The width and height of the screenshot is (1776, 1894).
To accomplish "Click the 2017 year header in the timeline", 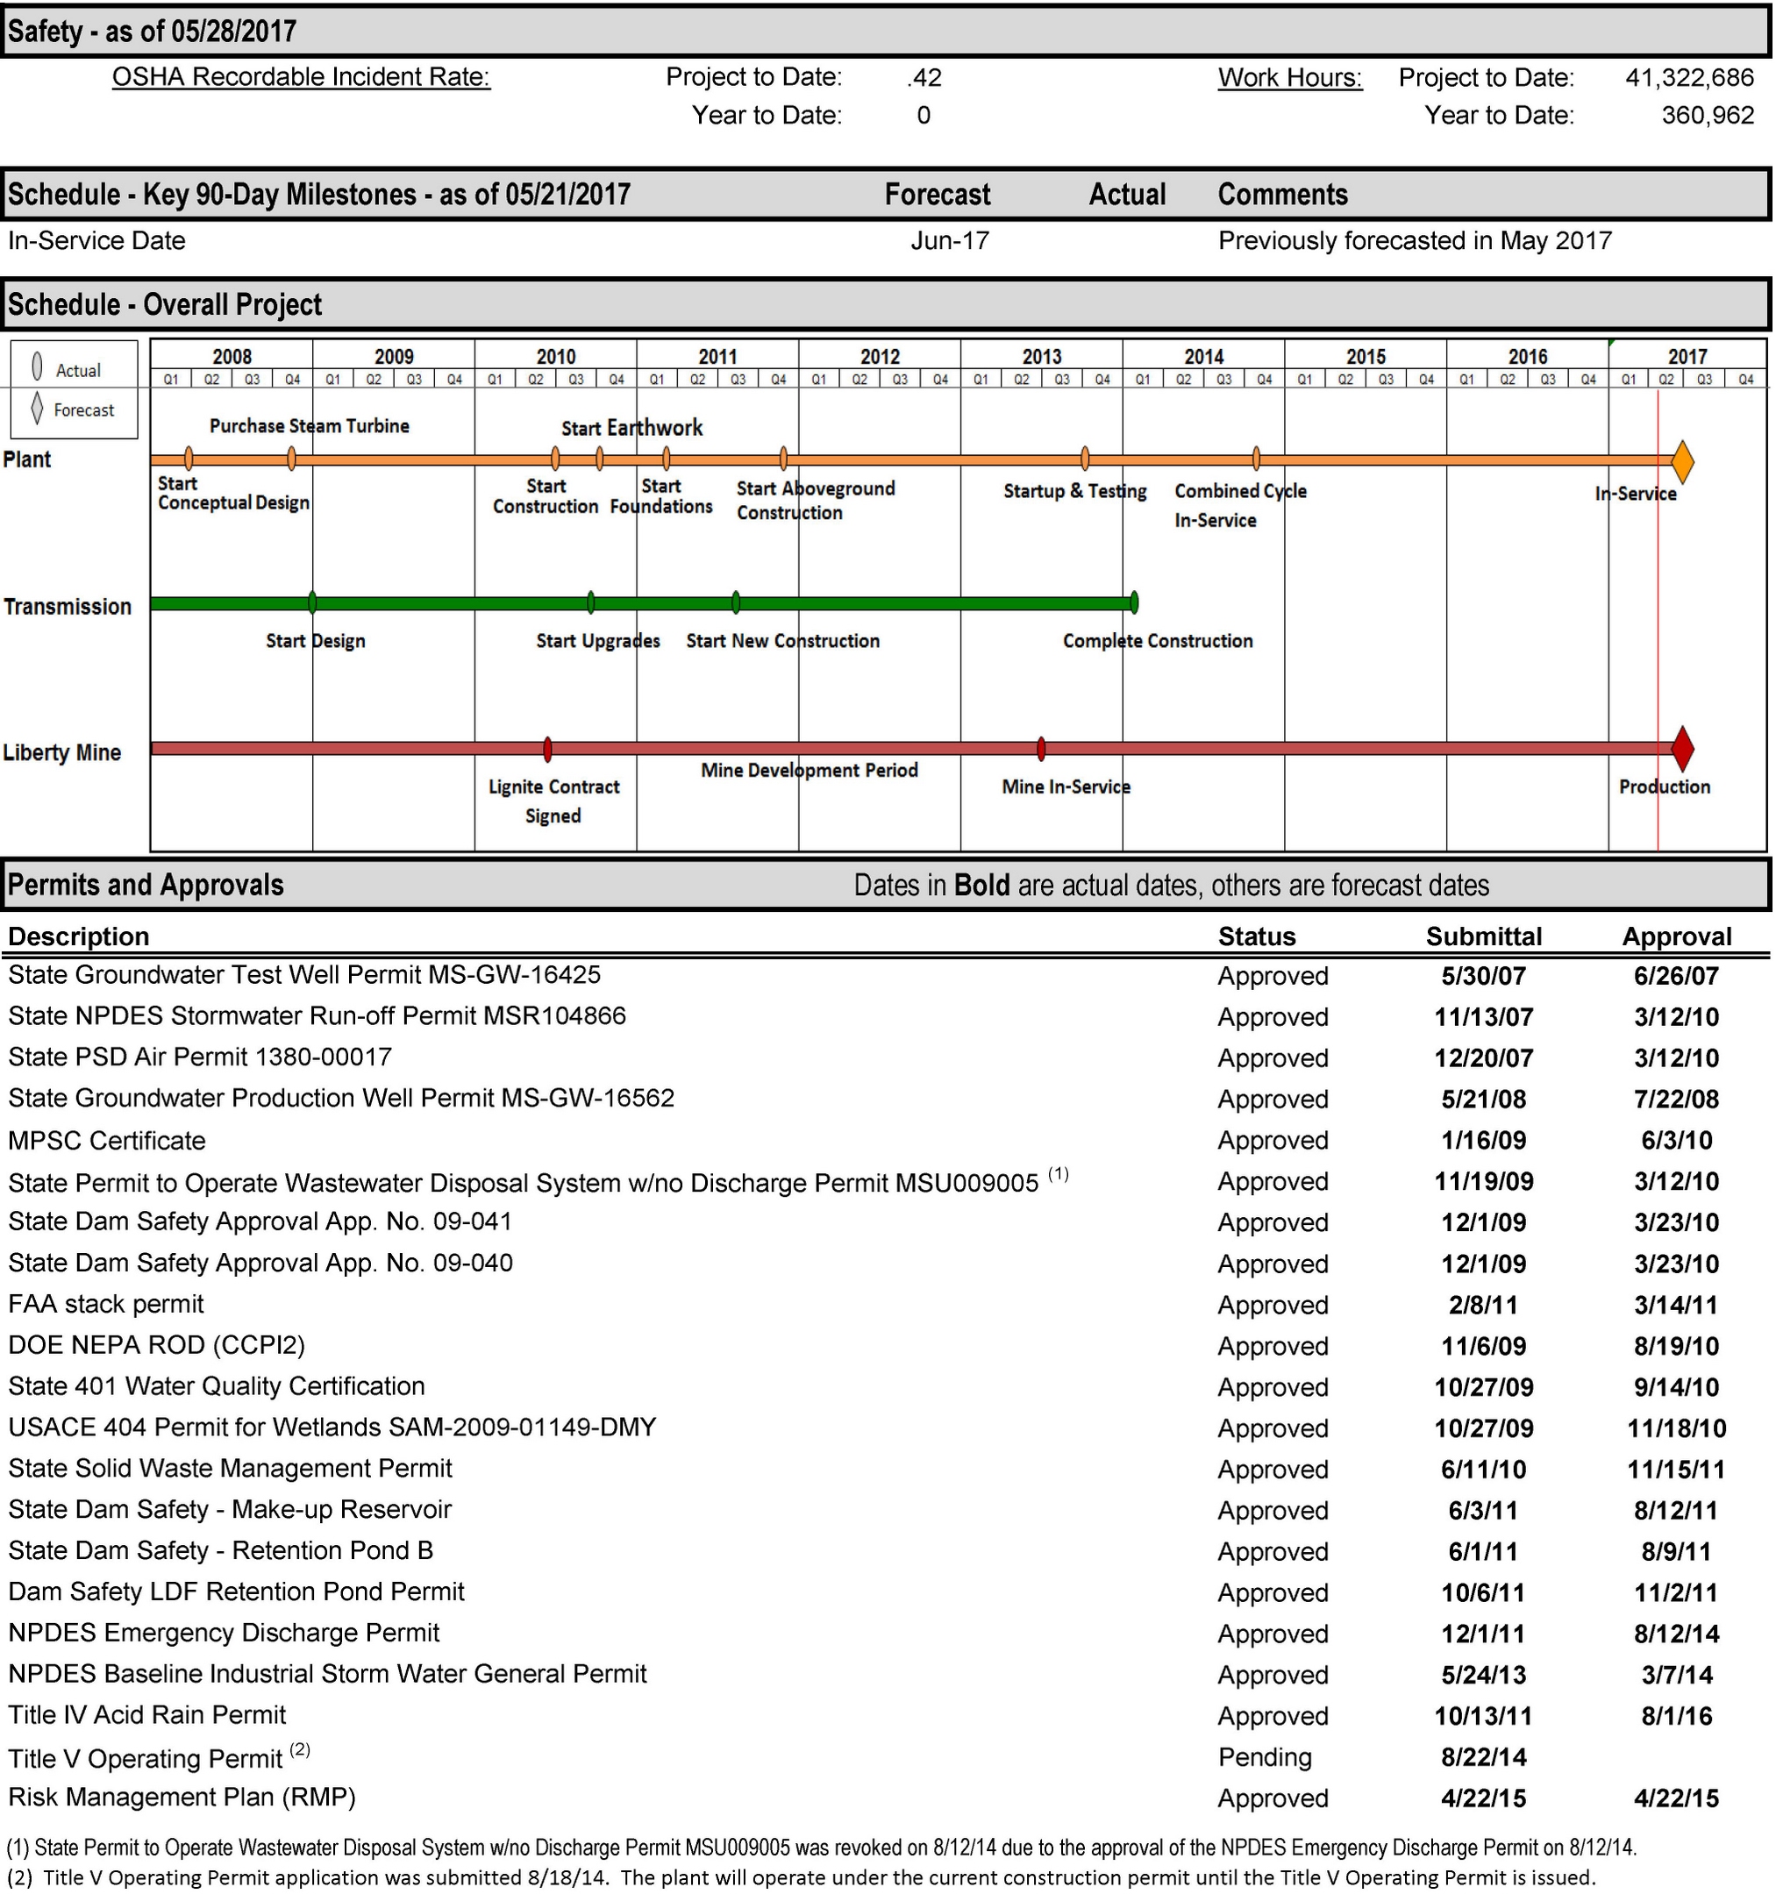I will click(x=1687, y=356).
